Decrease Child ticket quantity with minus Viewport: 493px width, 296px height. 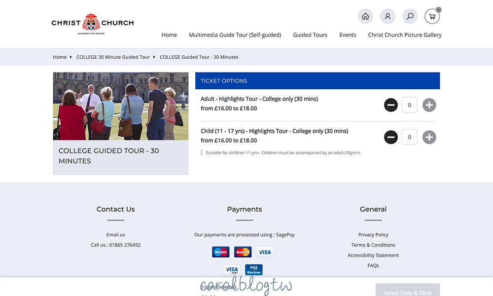tap(391, 137)
